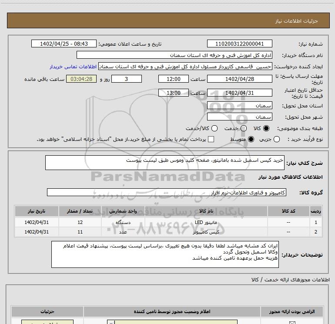Screen dimensions: 335x324
Task: Click the remaining time counter 03:04:28
Action: 81,79
